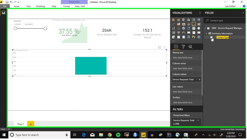
Task: Open more custom visuals ellipsis
Action: click(173, 41)
